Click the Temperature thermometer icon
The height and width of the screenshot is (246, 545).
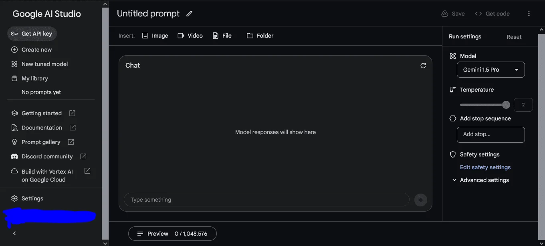pos(453,90)
